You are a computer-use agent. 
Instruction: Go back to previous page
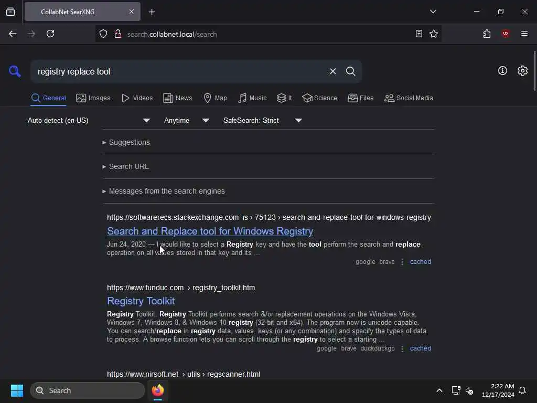pyautogui.click(x=13, y=34)
